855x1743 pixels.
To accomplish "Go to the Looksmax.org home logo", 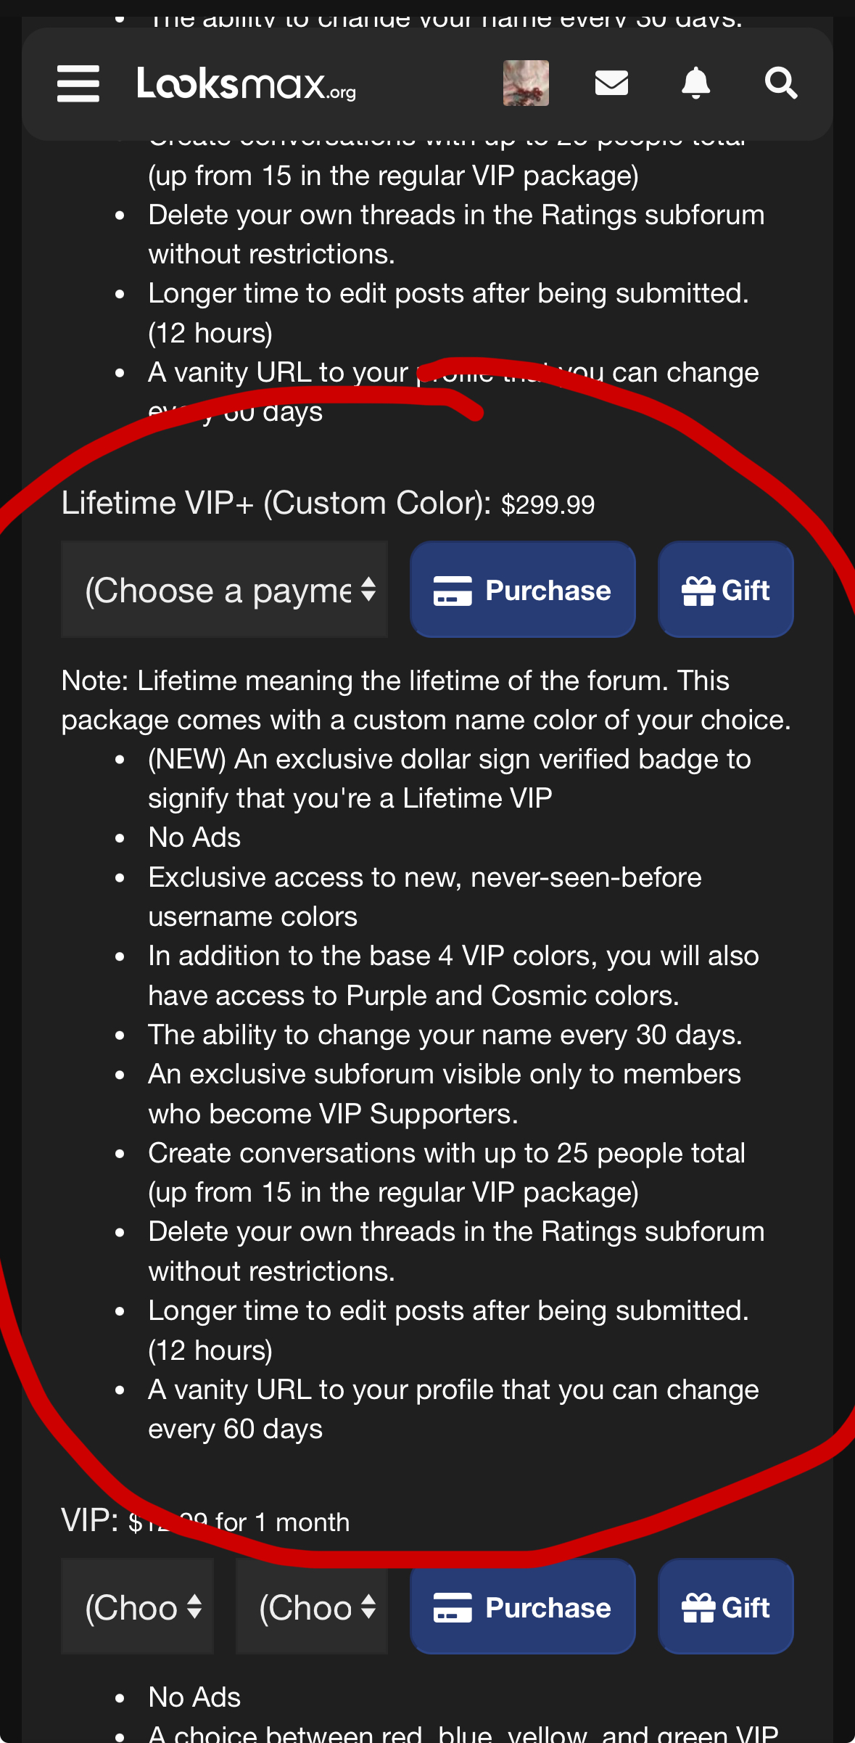I will point(247,84).
